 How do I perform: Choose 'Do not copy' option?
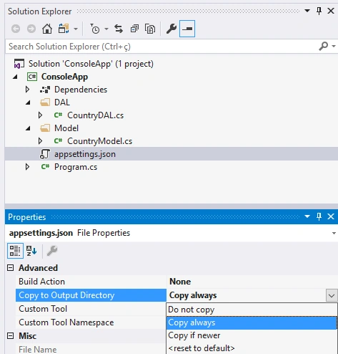[252, 310]
